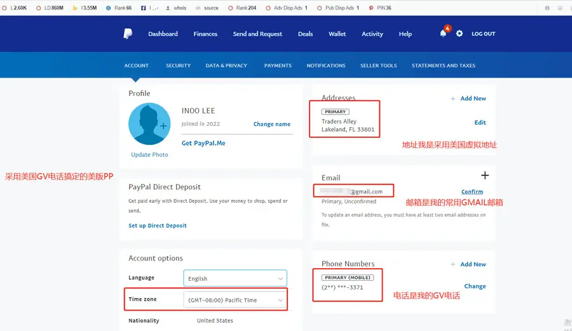
Task: Click the Adv Disp Ads toolbar item
Action: point(287,8)
